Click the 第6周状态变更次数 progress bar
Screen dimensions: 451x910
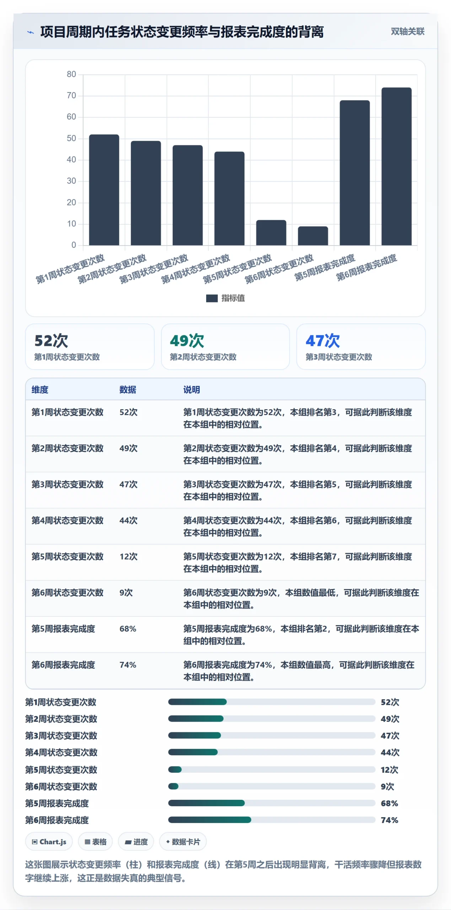272,786
